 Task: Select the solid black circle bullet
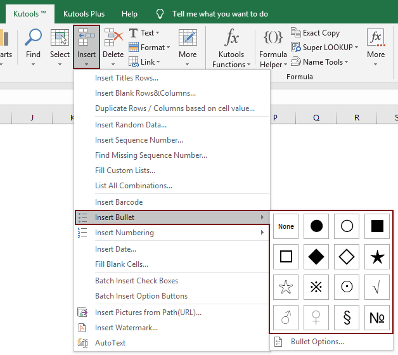(316, 226)
